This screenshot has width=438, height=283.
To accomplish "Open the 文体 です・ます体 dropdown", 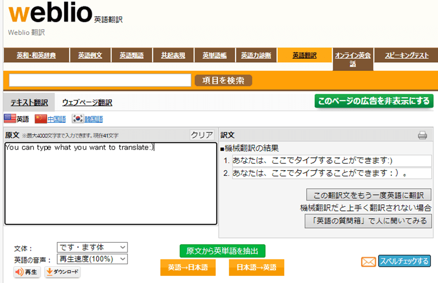I will click(92, 248).
